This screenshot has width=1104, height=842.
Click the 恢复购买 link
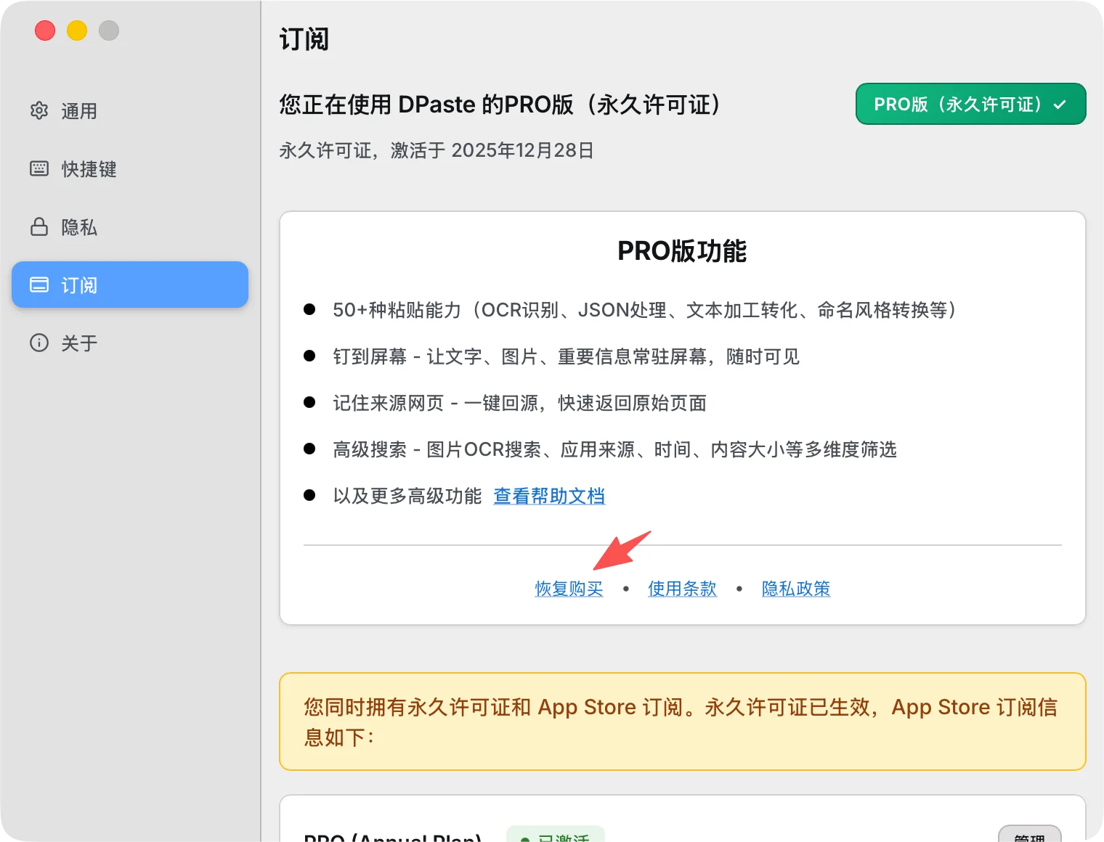coord(569,589)
